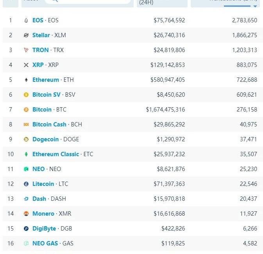Image resolution: width=263 pixels, height=254 pixels.
Task: Click the XRP logo icon
Action: tap(26, 65)
